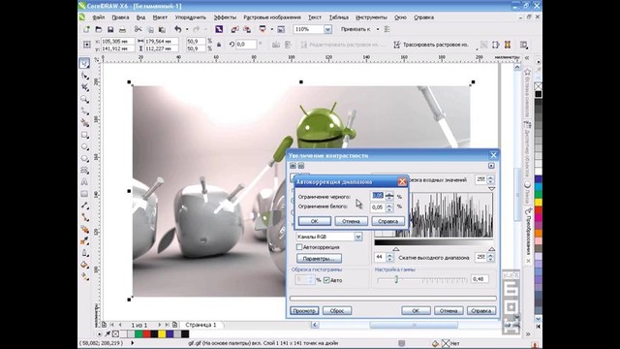The image size is (620, 349).
Task: Pick the yellow swatch in bottom palette
Action: click(x=162, y=333)
